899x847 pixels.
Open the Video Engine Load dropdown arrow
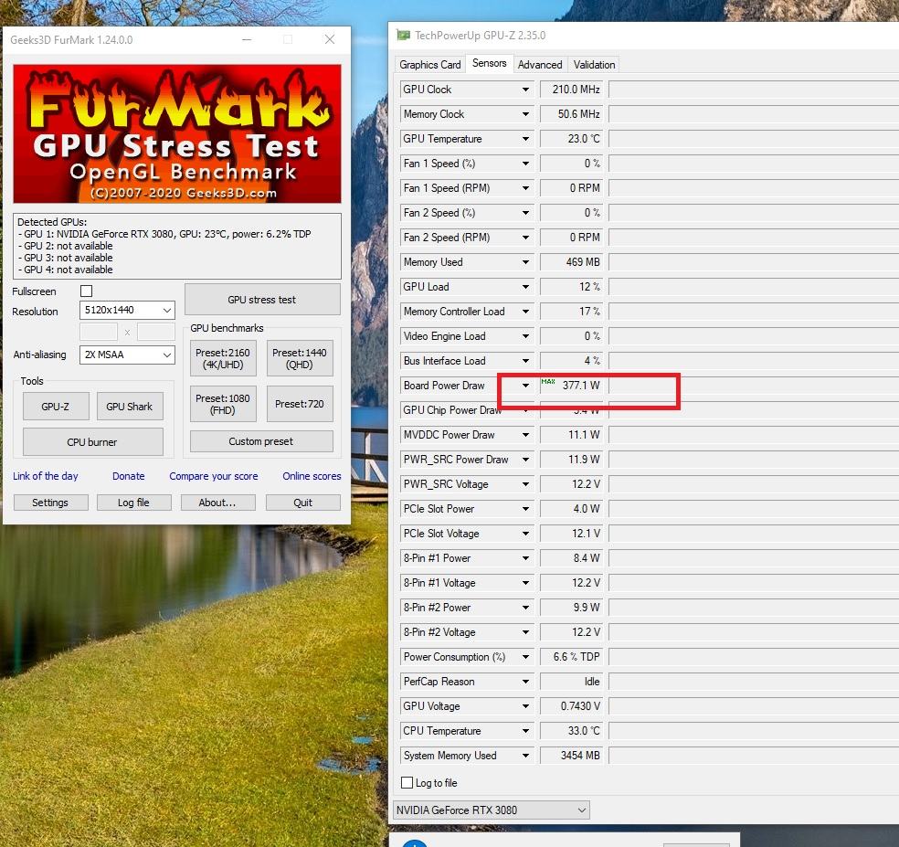coord(525,336)
